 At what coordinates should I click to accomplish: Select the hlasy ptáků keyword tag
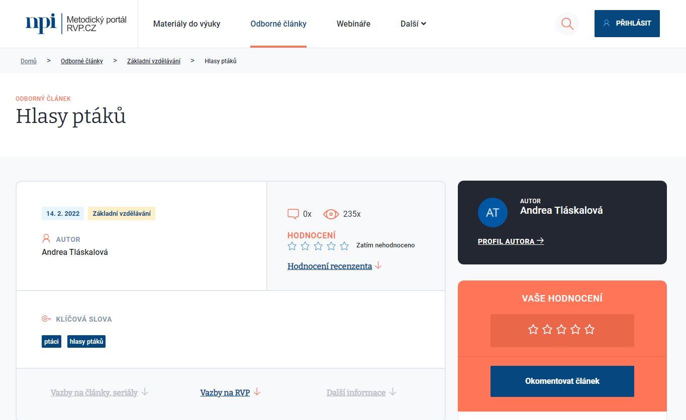[x=86, y=342]
